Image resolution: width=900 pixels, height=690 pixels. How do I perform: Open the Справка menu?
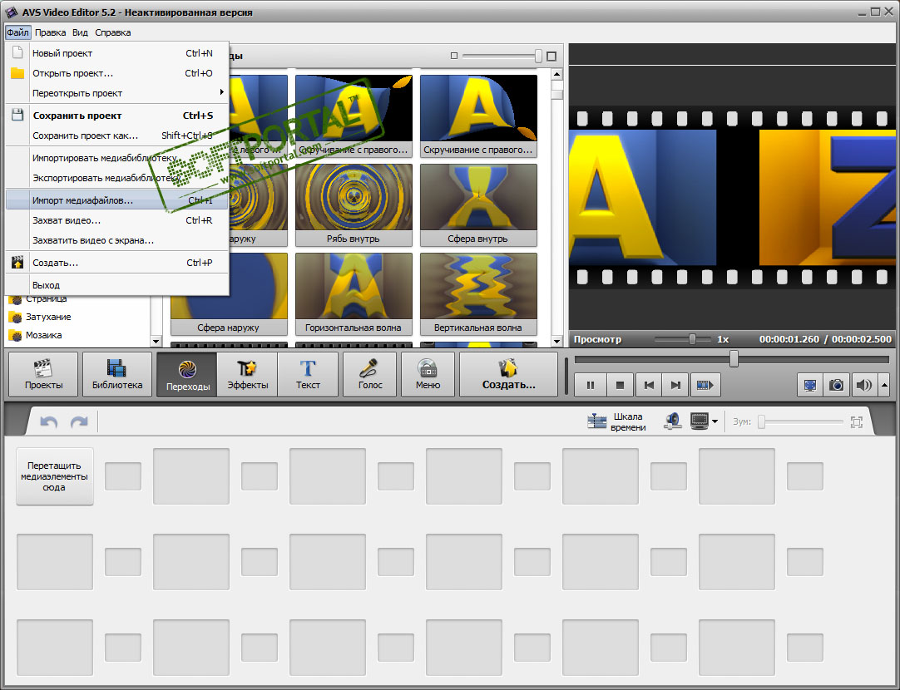pyautogui.click(x=112, y=32)
